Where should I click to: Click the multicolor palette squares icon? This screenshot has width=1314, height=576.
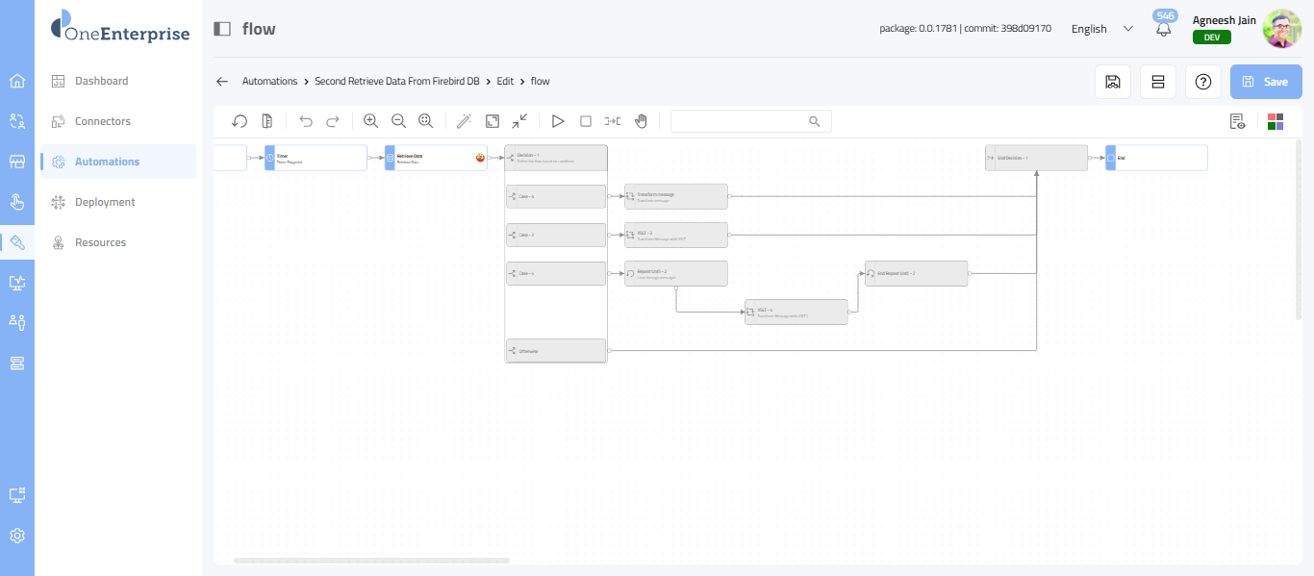click(x=1275, y=121)
